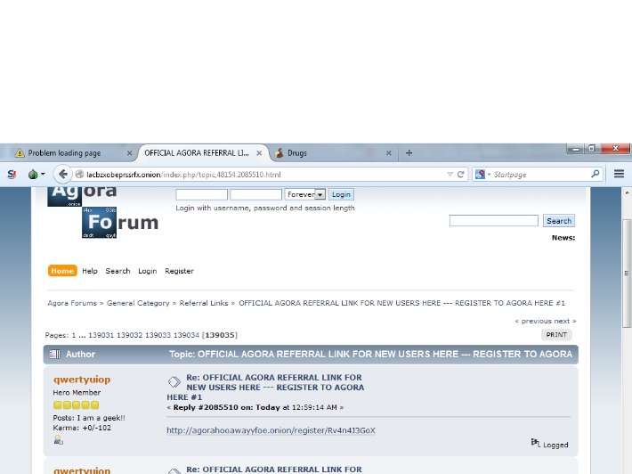Expand the Startpage search engine selector
The height and width of the screenshot is (474, 632).
(482, 175)
